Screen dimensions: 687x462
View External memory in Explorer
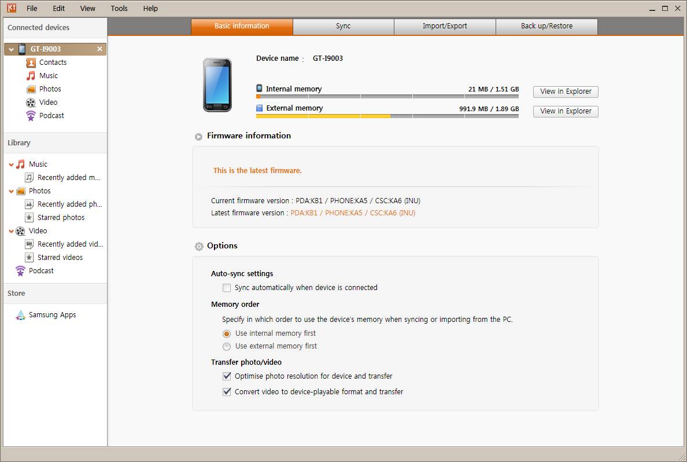pyautogui.click(x=566, y=111)
